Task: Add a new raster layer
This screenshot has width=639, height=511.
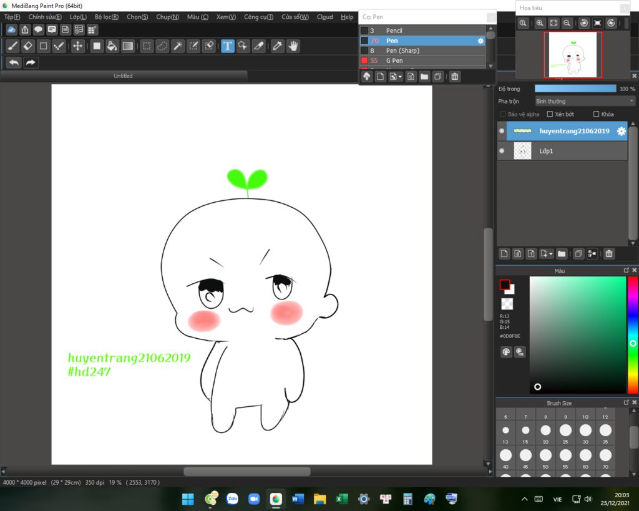Action: pyautogui.click(x=504, y=254)
